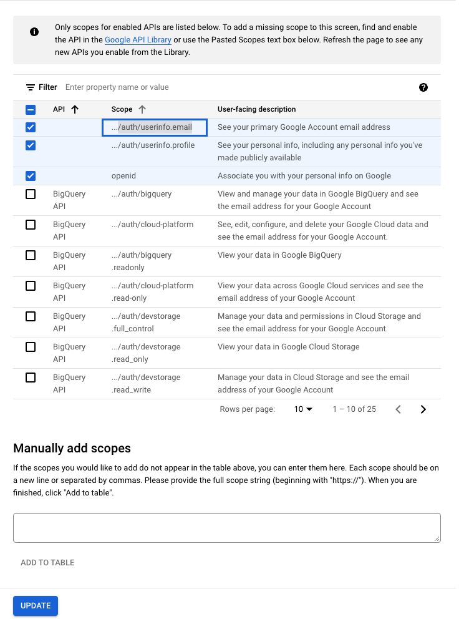Go to the next page of scopes
The height and width of the screenshot is (619, 459).
(423, 409)
